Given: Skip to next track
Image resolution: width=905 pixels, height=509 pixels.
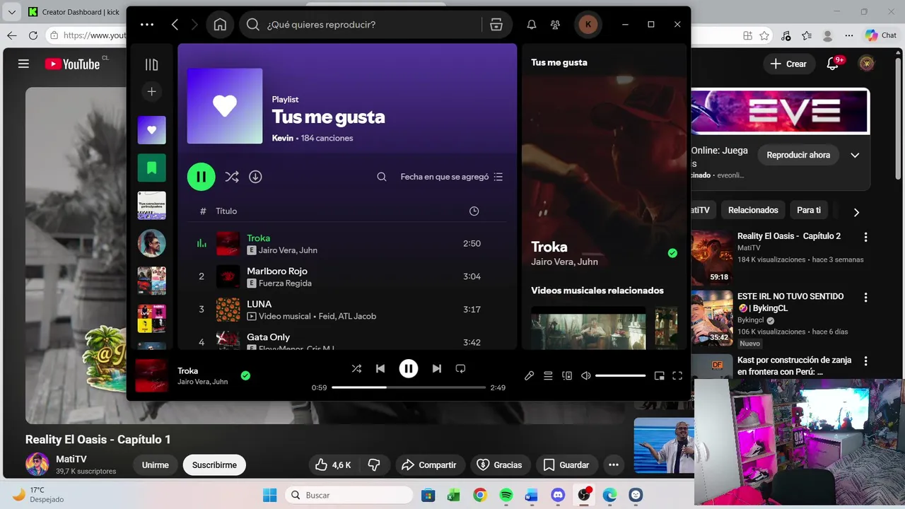Looking at the screenshot, I should click(437, 368).
